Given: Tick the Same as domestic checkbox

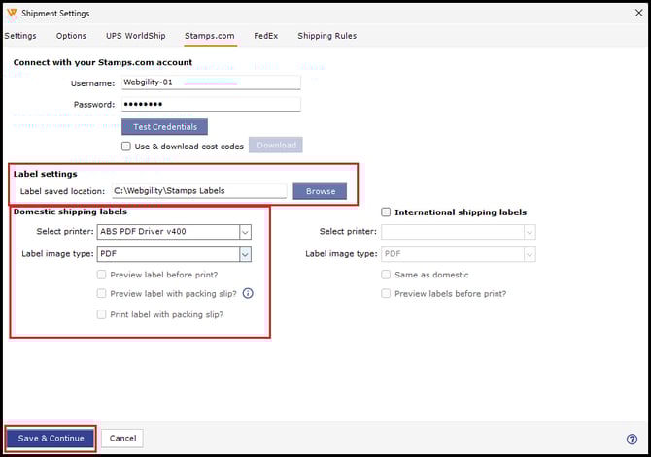Looking at the screenshot, I should coord(386,275).
